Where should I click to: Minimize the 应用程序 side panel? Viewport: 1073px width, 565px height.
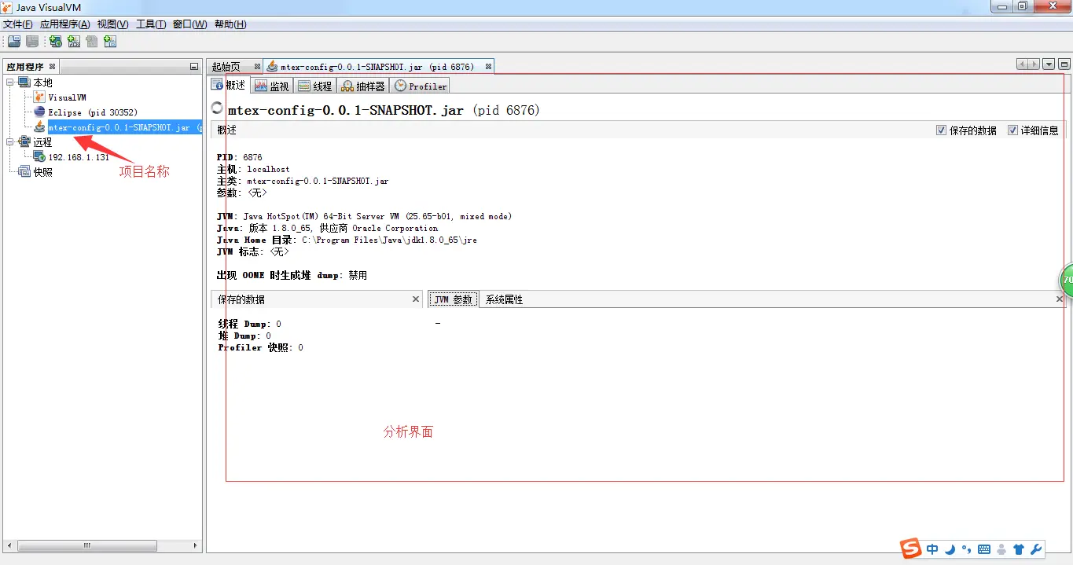click(x=194, y=67)
